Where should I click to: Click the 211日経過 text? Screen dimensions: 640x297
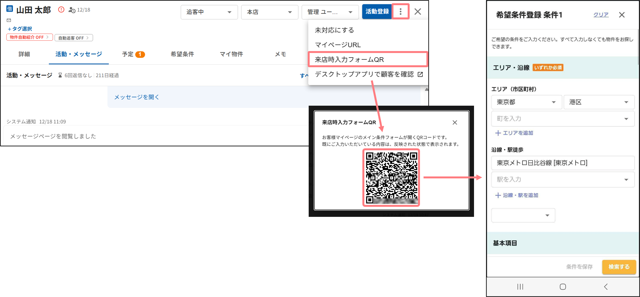(x=107, y=75)
